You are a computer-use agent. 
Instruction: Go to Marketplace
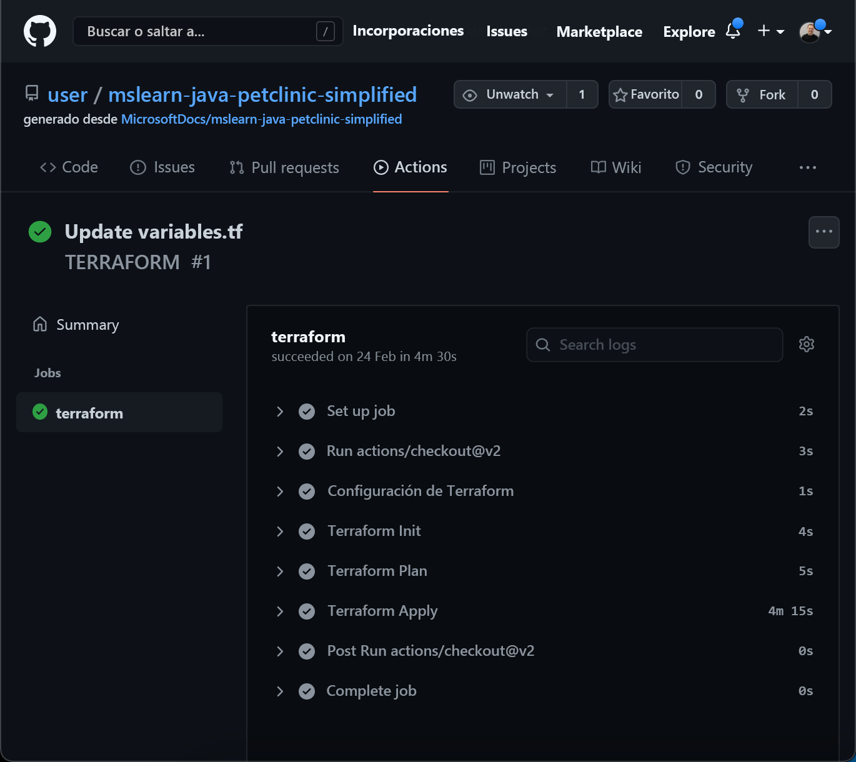(599, 32)
